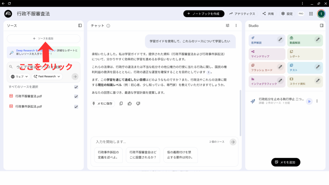Click the メモを追加 button
Image resolution: width=329 pixels, height=185 pixels.
286,162
